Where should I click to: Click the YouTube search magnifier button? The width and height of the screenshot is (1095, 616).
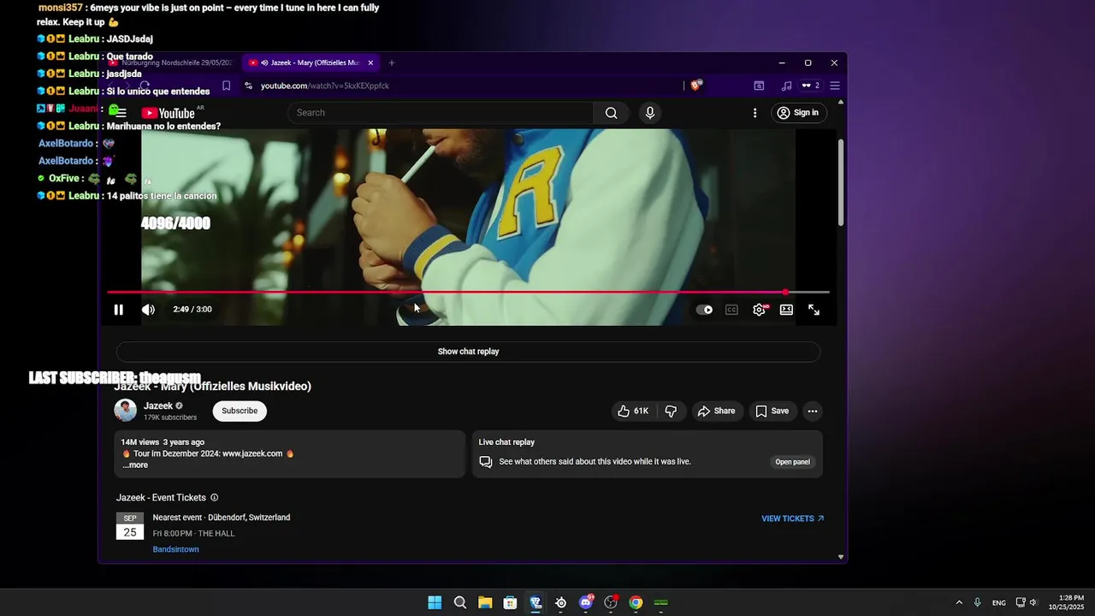(x=611, y=113)
